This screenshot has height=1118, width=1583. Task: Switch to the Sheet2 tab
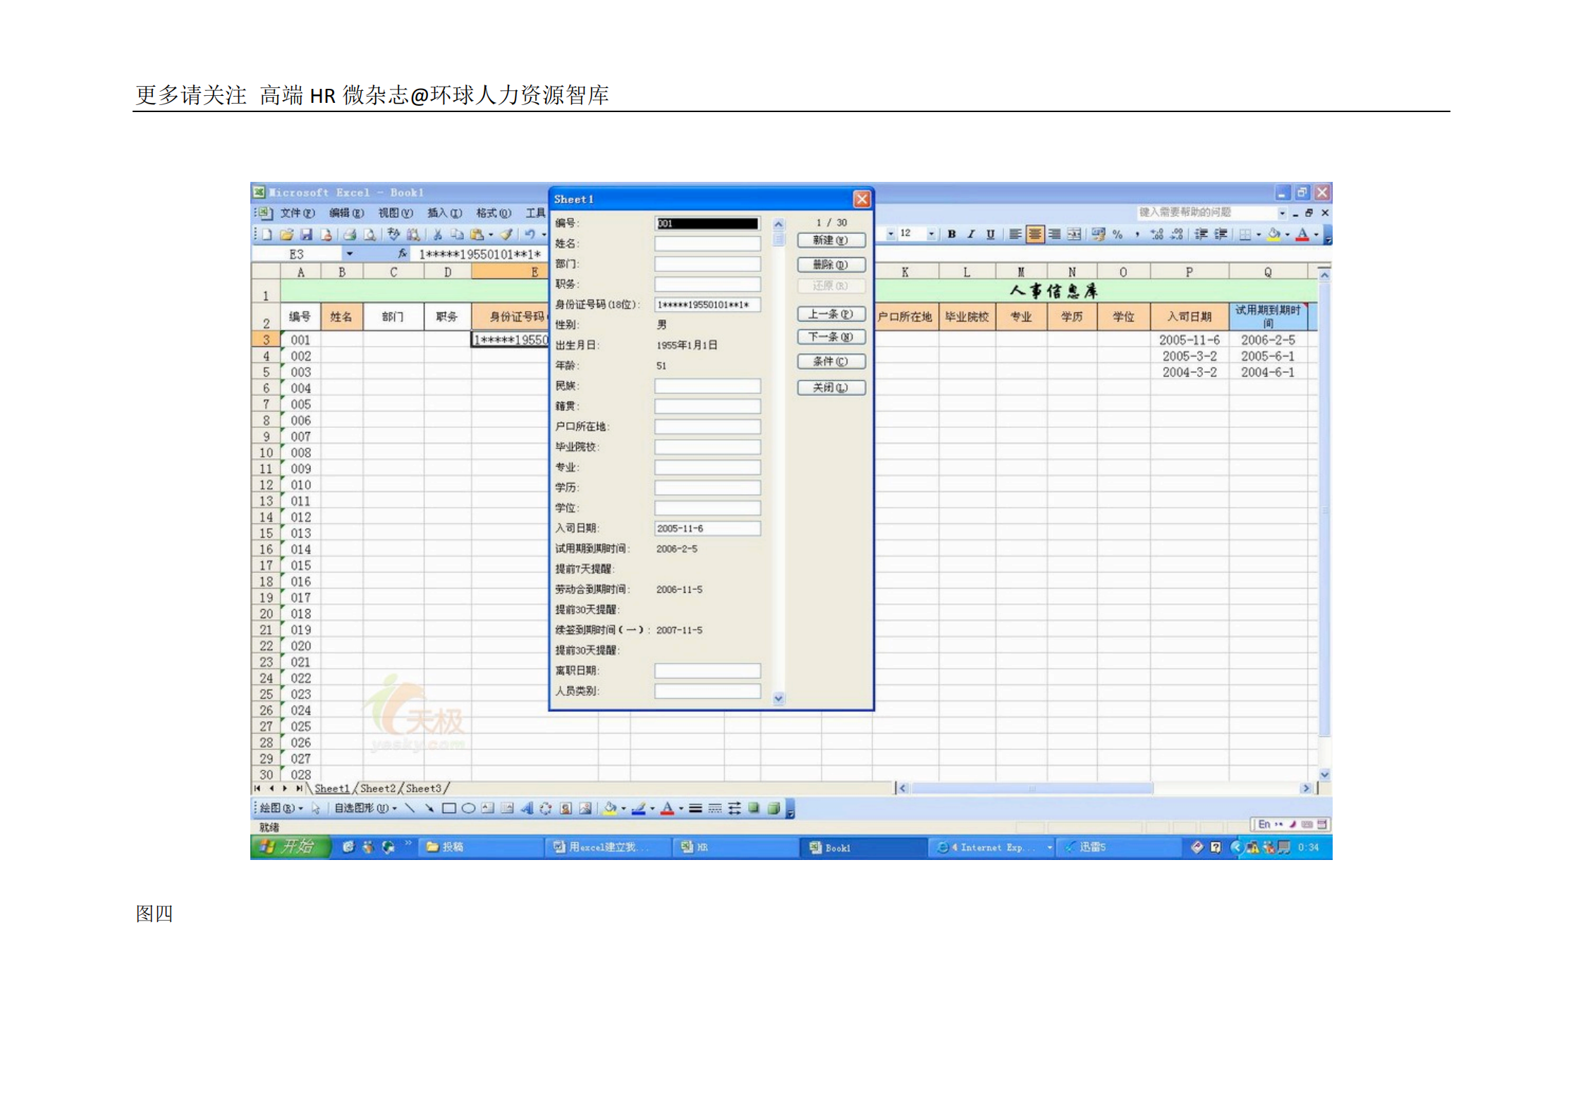377,788
